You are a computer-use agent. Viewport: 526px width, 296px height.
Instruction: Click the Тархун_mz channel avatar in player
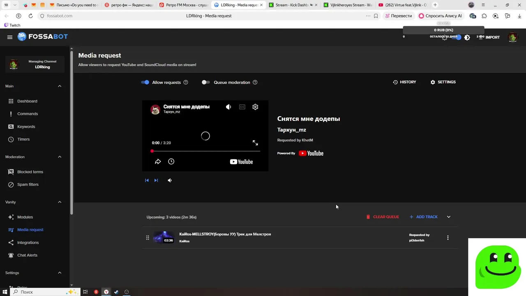[155, 109]
